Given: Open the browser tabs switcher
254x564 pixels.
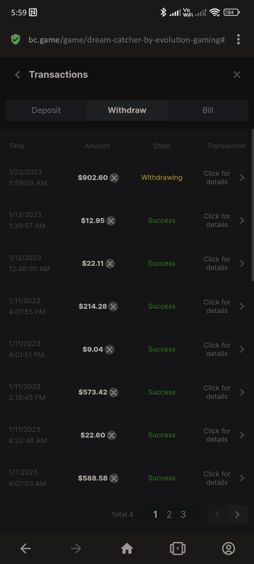Looking at the screenshot, I should coord(178,548).
